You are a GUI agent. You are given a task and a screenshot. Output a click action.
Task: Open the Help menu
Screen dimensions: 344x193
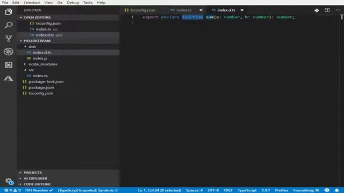click(x=101, y=2)
